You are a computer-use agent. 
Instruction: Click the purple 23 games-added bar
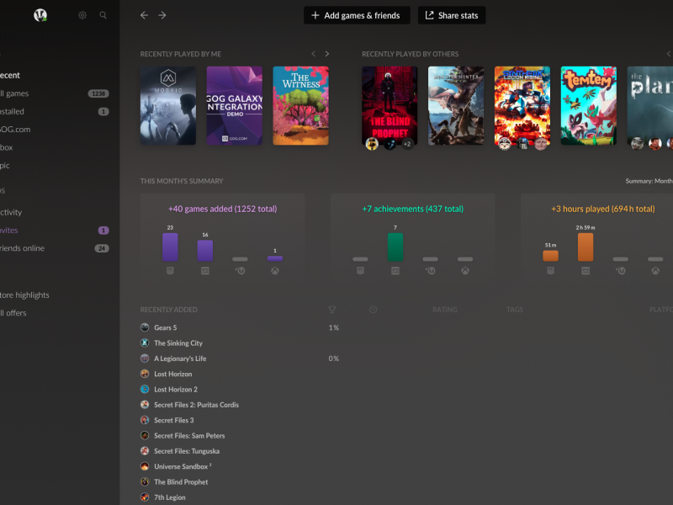pyautogui.click(x=170, y=247)
